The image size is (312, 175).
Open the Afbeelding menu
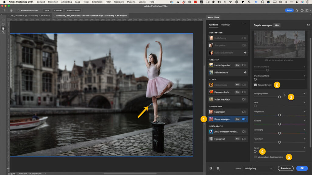tap(66, 2)
